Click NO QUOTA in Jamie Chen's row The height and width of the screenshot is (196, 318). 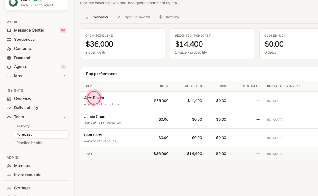coord(275,120)
